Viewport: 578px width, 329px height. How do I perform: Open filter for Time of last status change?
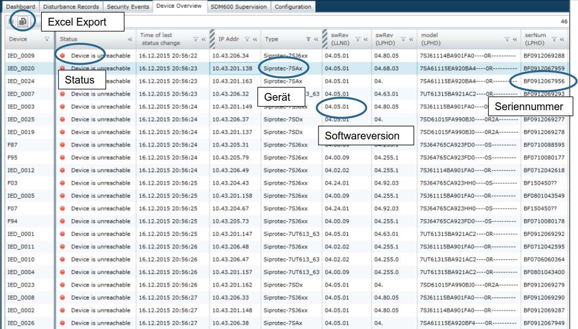click(x=196, y=39)
